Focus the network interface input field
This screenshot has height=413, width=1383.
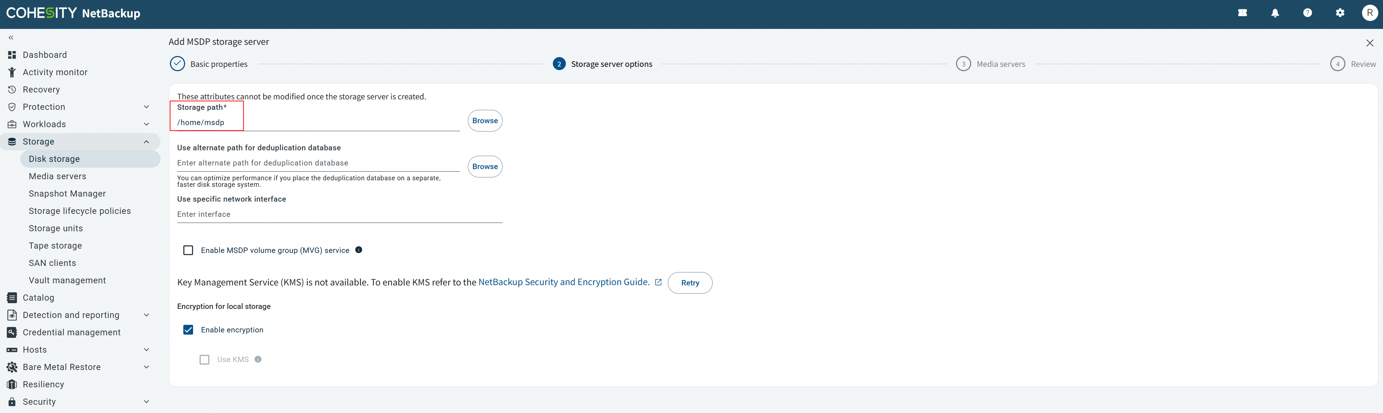tap(340, 214)
